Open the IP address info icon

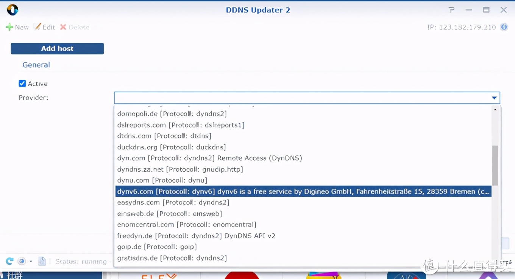504,27
